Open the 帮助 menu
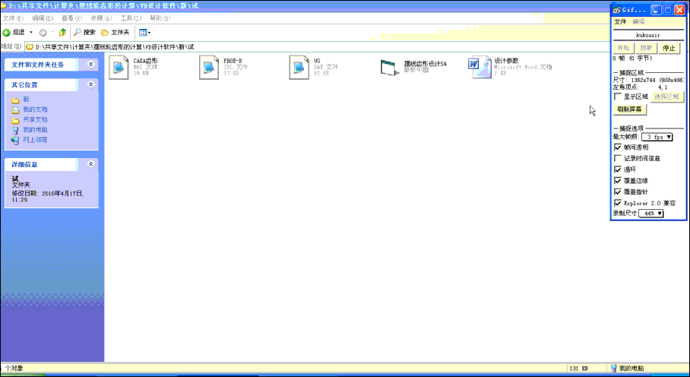 pyautogui.click(x=160, y=18)
